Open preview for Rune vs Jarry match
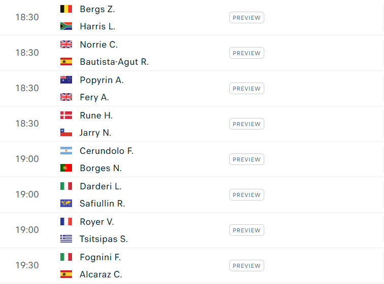 click(x=247, y=124)
